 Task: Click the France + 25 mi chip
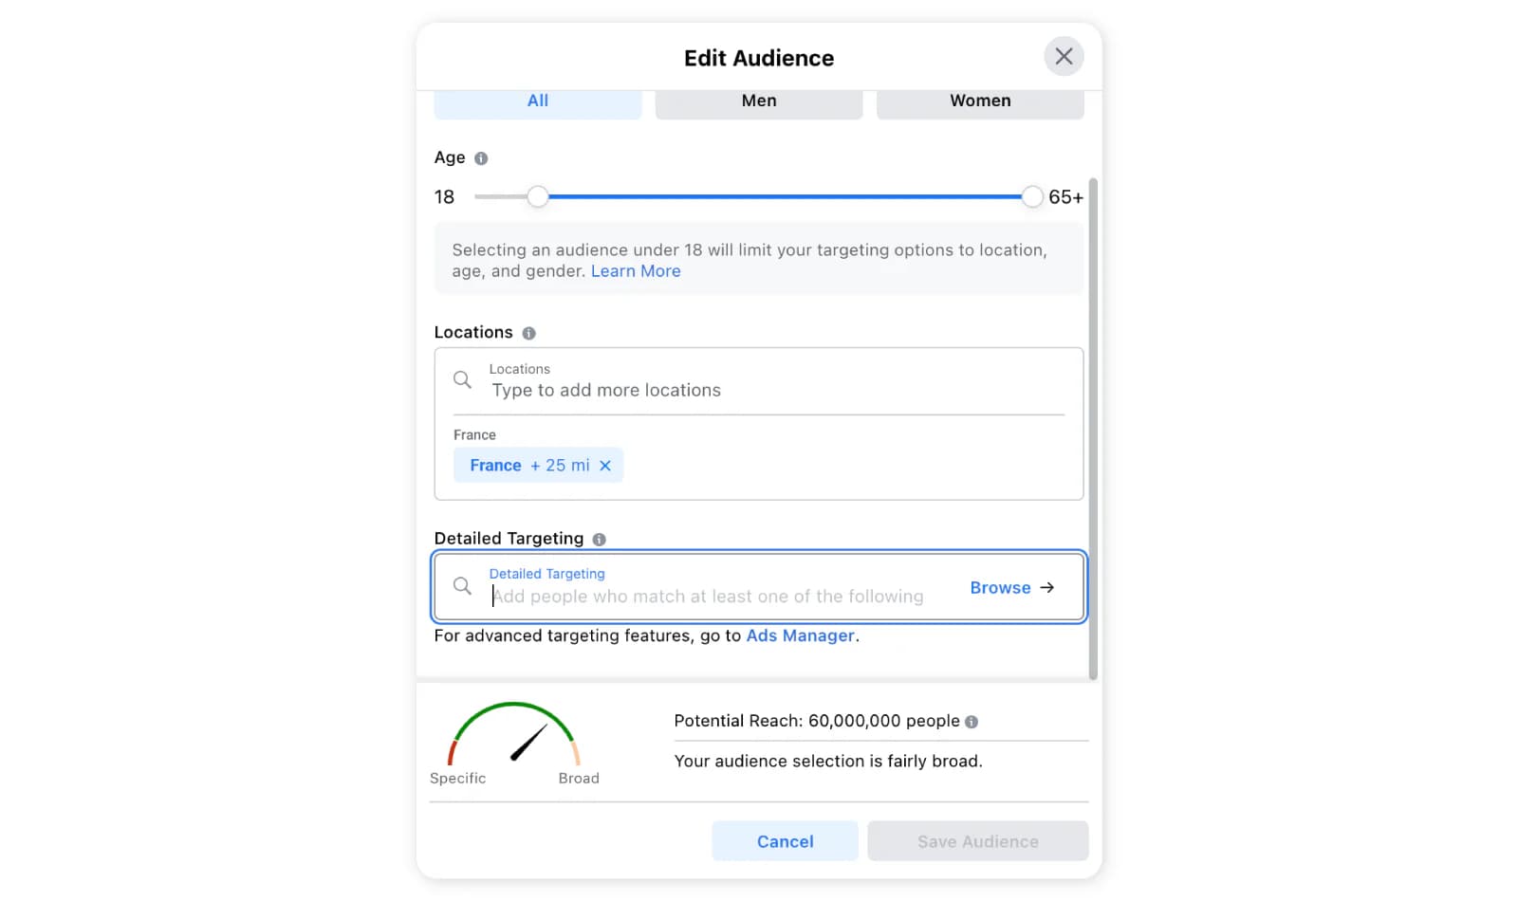[x=538, y=466]
